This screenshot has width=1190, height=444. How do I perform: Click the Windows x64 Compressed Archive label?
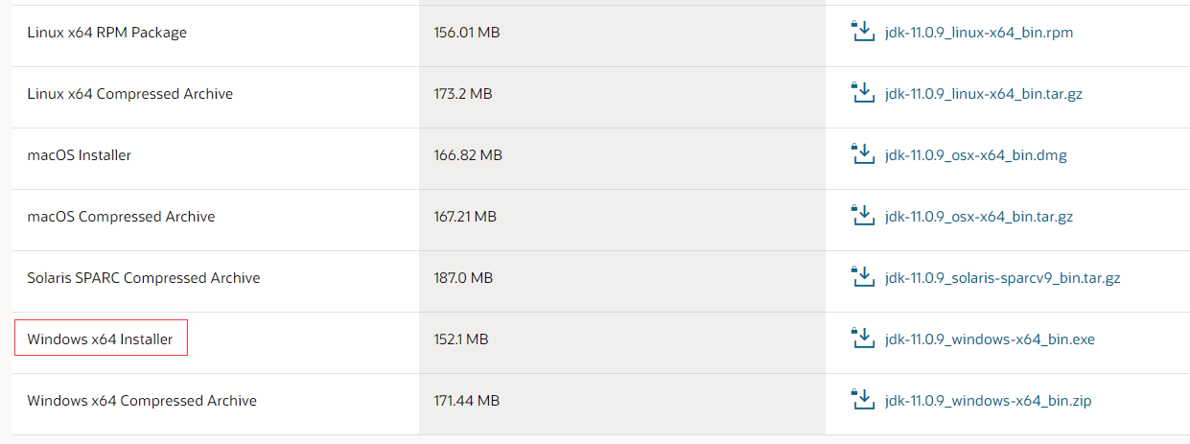click(142, 401)
